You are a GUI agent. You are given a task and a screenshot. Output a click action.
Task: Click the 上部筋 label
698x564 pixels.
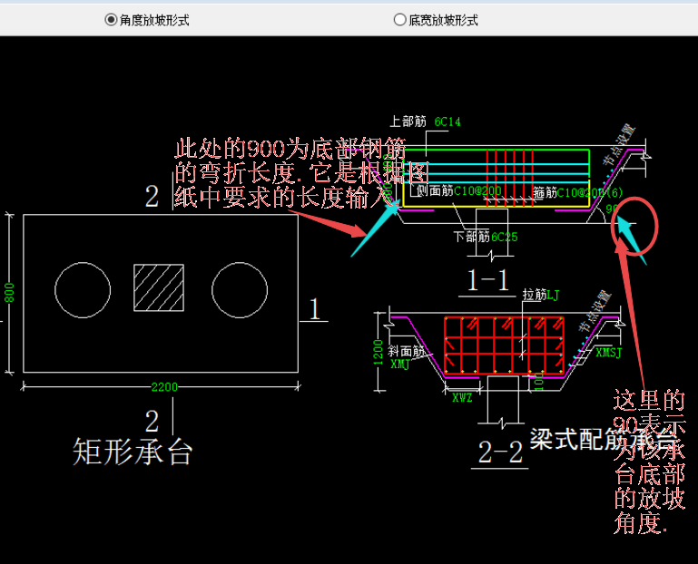tap(408, 121)
